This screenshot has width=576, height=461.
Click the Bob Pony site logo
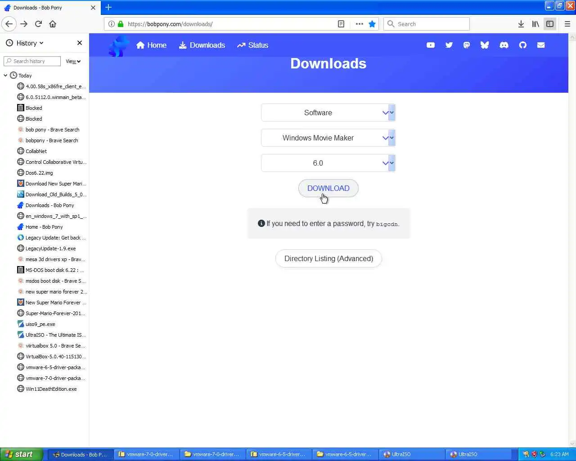[x=119, y=45]
